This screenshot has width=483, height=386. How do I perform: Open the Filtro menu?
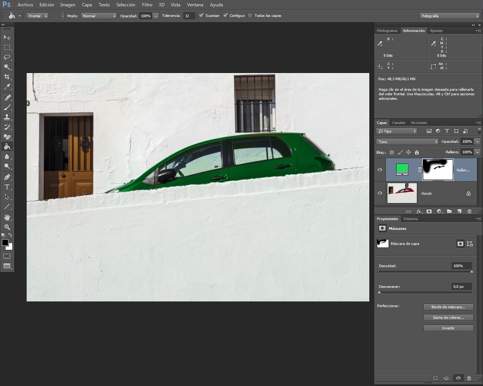147,5
